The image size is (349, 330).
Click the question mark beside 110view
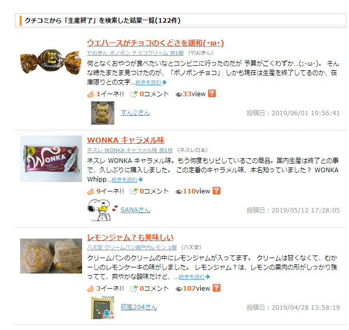216,191
